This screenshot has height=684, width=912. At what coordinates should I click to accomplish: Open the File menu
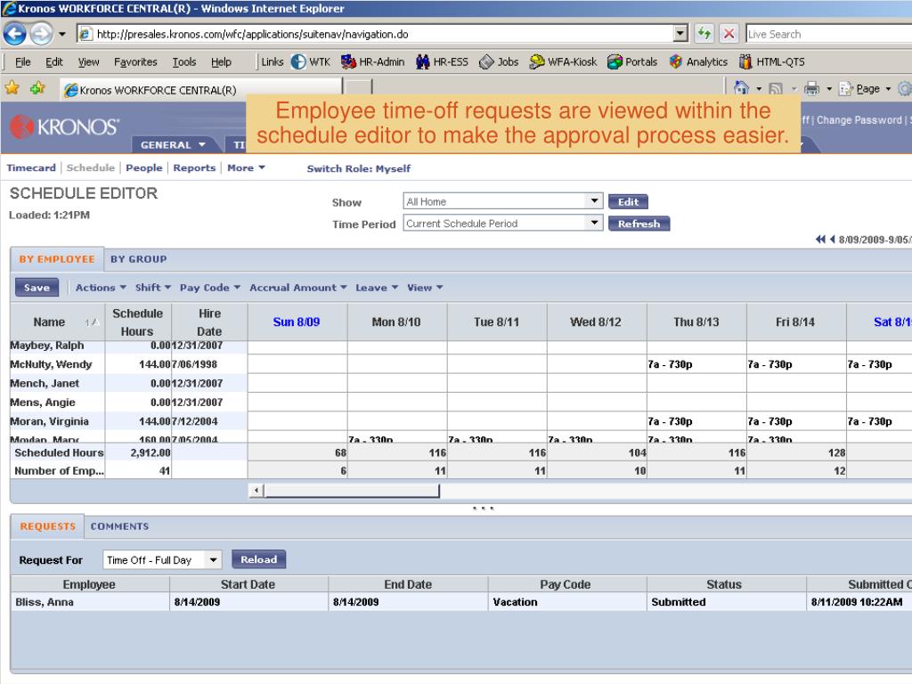coord(22,61)
